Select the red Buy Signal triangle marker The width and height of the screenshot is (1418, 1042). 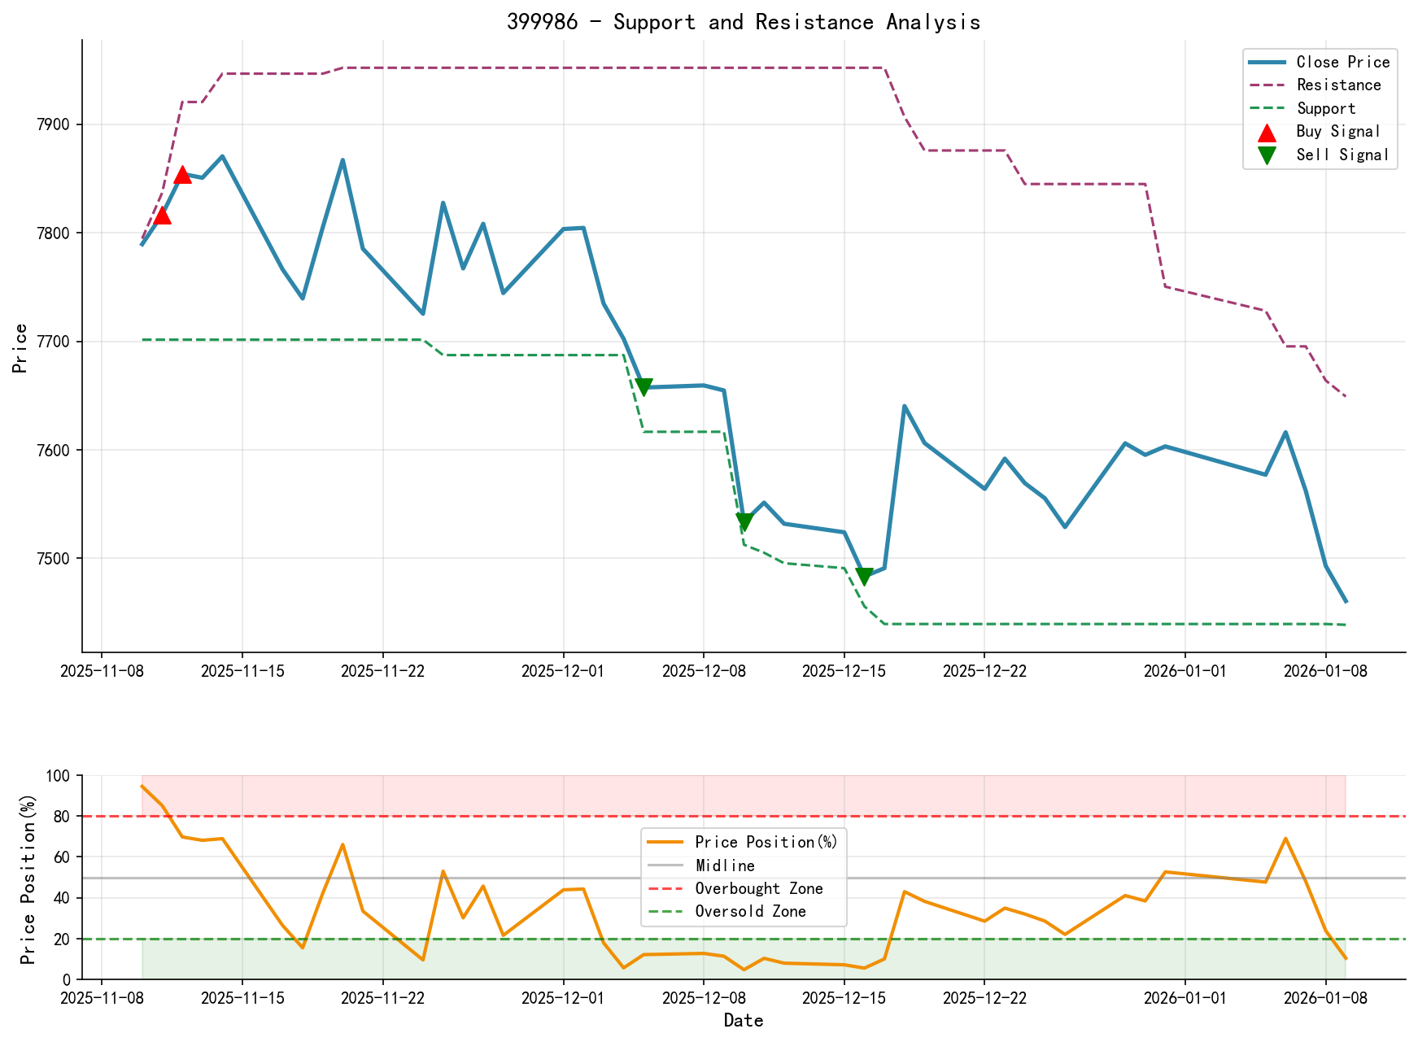tap(1267, 131)
